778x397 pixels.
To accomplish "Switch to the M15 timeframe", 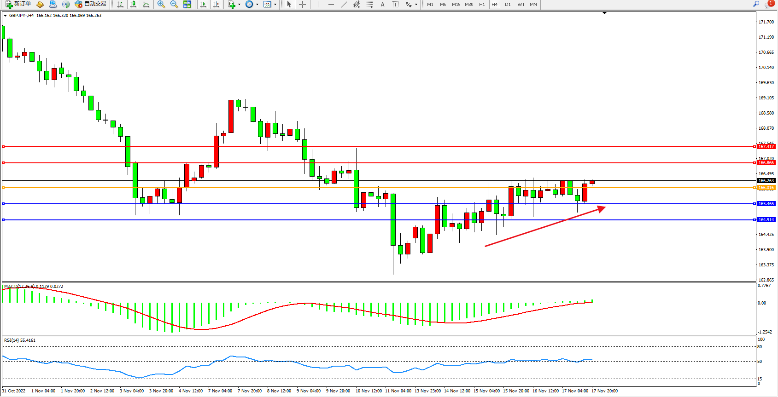I will point(456,4).
